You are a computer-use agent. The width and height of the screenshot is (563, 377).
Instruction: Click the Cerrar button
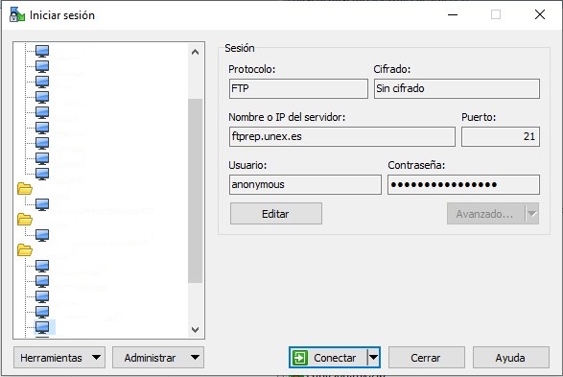pos(427,358)
